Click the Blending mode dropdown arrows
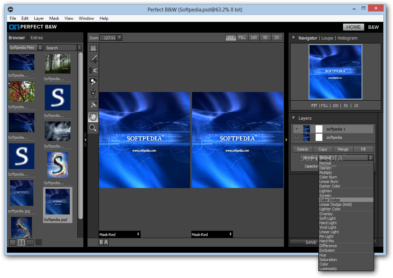Image resolution: width=393 pixels, height=278 pixels. 370,158
